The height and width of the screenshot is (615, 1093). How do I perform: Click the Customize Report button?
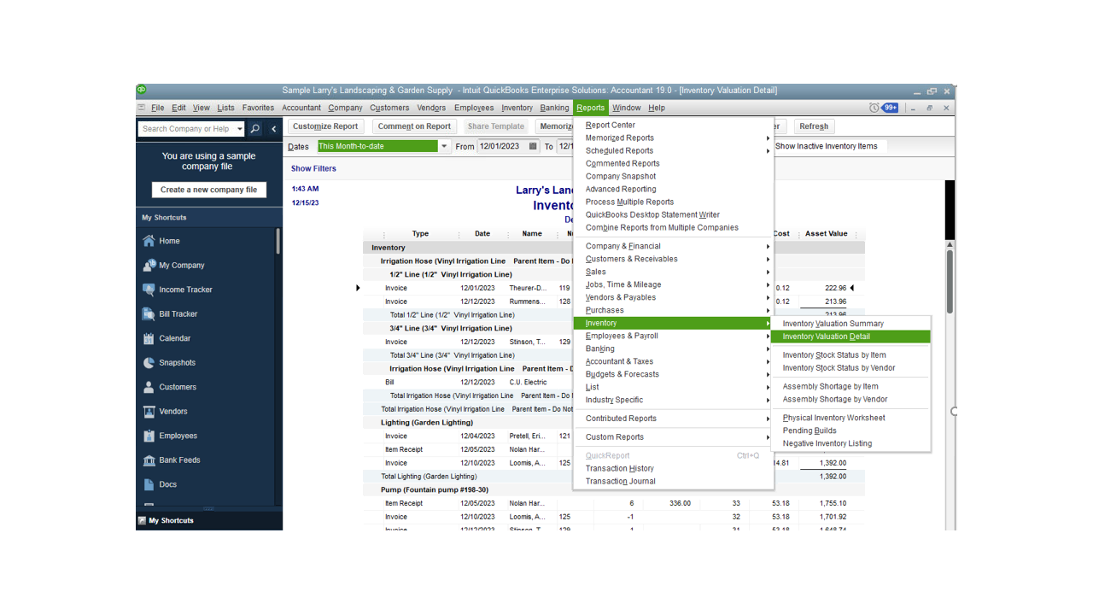point(324,126)
